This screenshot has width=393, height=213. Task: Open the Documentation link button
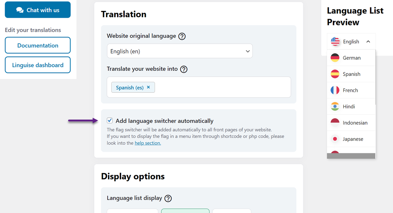[x=38, y=45]
